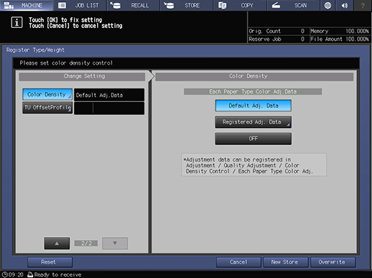Viewport: 372px width, 278px height.
Task: Choose Default Adj. Data option
Action: [253, 106]
